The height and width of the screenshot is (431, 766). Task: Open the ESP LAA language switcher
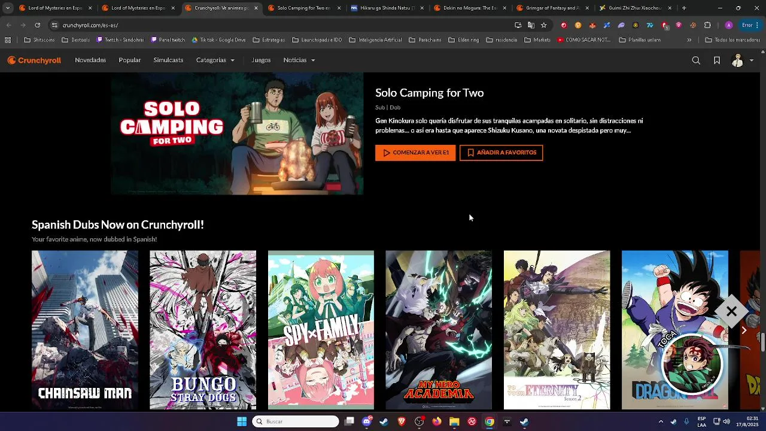[701, 421]
